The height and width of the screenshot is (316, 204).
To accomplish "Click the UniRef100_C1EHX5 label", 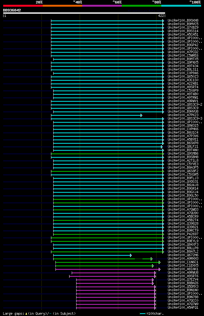I will click(183, 266).
